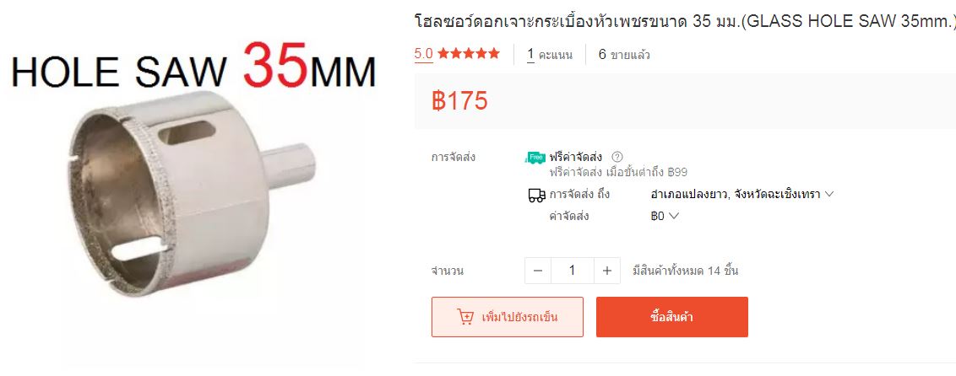The image size is (956, 376).
Task: Click the cart icon on add-to-cart button
Action: [465, 317]
